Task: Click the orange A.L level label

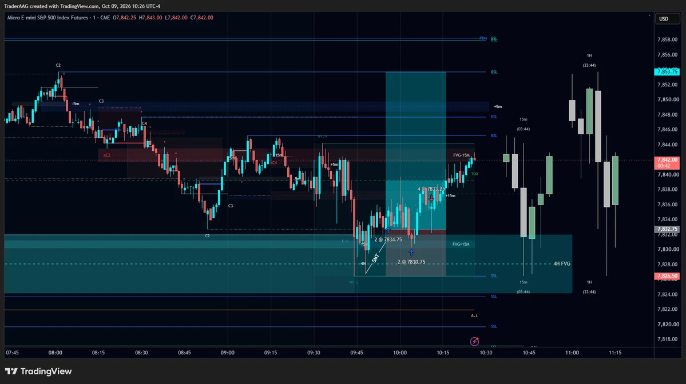Action: [x=474, y=315]
